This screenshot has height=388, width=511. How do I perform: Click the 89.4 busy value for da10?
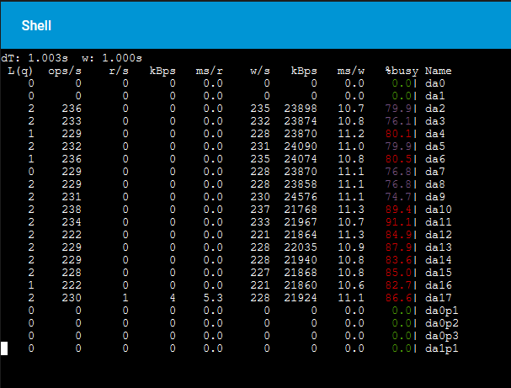(x=398, y=210)
